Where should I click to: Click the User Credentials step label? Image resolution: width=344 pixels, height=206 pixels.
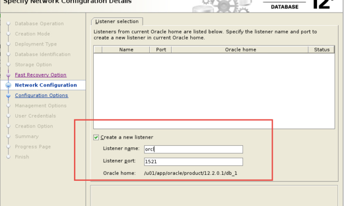pyautogui.click(x=35, y=116)
